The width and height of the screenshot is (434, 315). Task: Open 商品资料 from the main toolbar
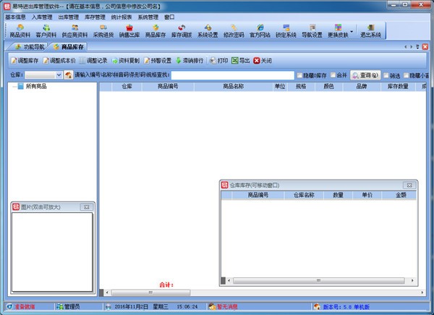tap(20, 30)
